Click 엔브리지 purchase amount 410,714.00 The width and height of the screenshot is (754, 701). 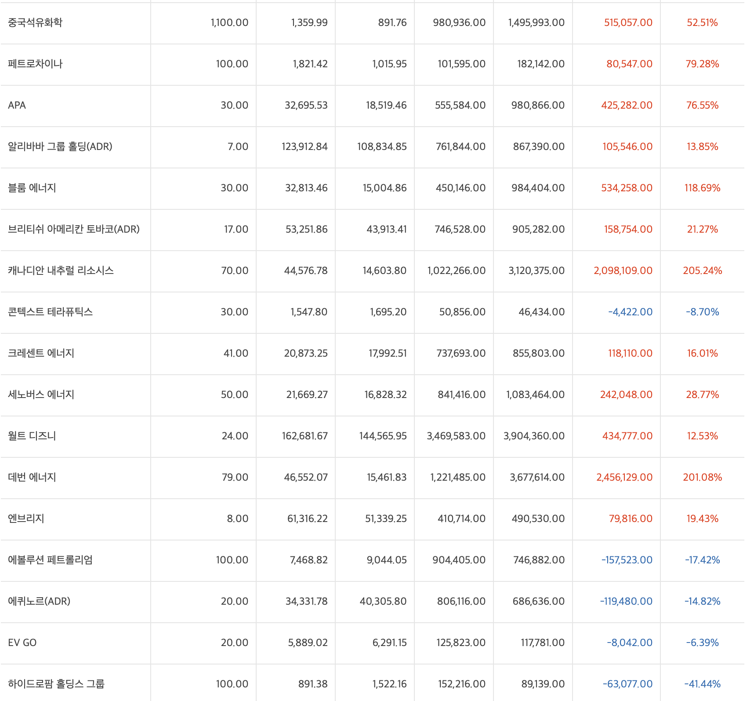click(461, 518)
